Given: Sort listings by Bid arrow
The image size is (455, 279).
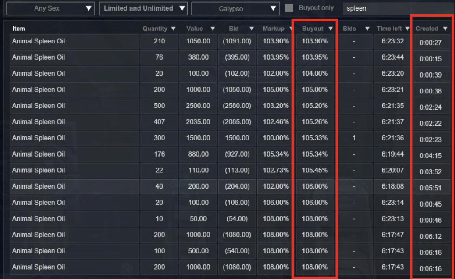Looking at the screenshot, I should 251,29.
